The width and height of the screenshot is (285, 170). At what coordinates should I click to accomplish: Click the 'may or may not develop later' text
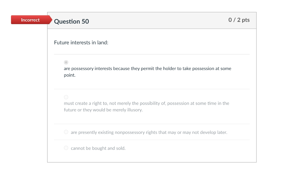click(149, 132)
